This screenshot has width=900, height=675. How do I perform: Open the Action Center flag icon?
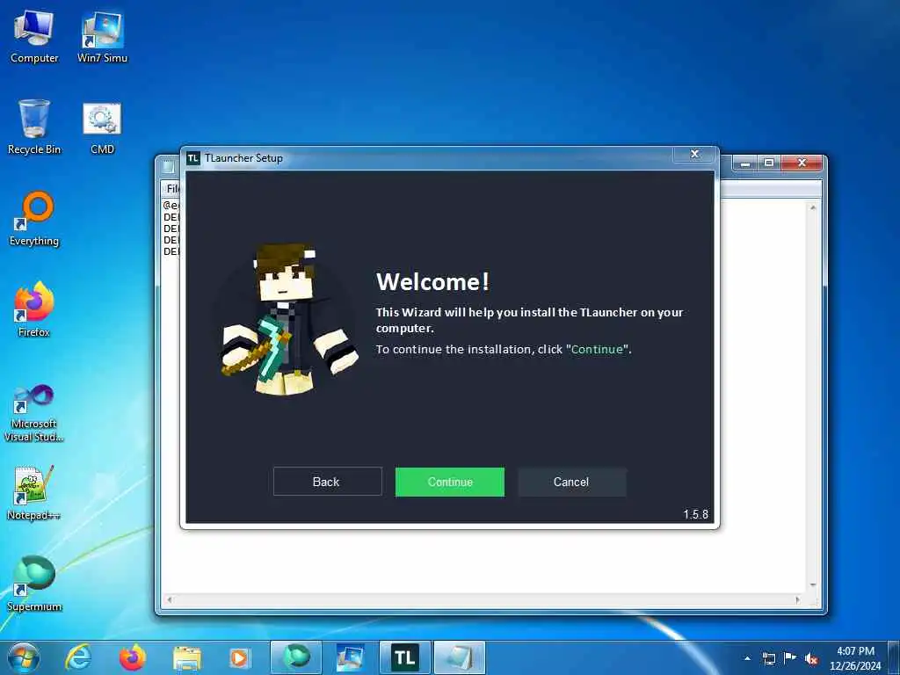790,658
